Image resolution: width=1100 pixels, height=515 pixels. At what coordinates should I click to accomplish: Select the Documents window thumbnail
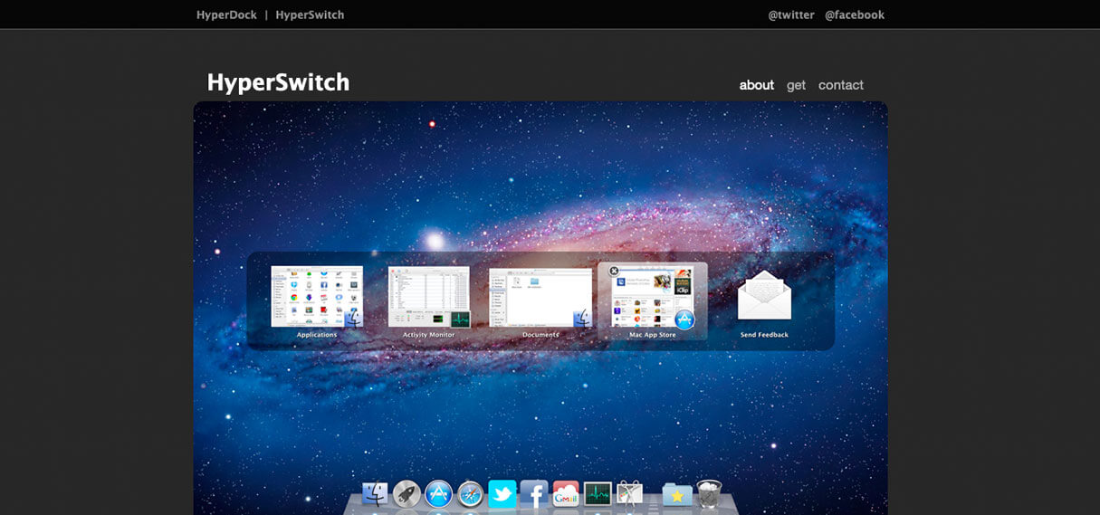tap(540, 297)
